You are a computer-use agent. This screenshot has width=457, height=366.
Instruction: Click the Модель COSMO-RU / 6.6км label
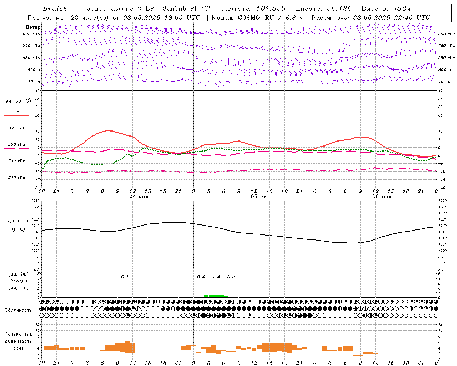[257, 18]
